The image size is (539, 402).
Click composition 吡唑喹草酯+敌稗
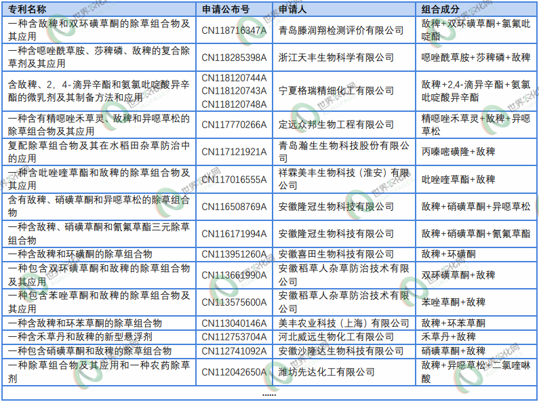pos(458,180)
